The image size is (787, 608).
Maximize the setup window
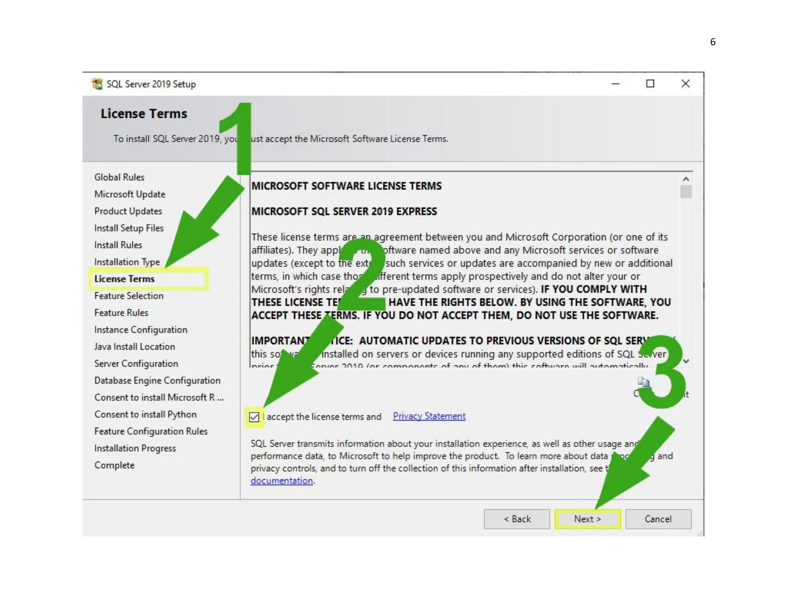(x=650, y=84)
